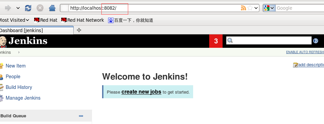Image resolution: width=324 pixels, height=124 pixels.
Task: Click the magnifier icon in Jenkins search box
Action: coord(230,40)
